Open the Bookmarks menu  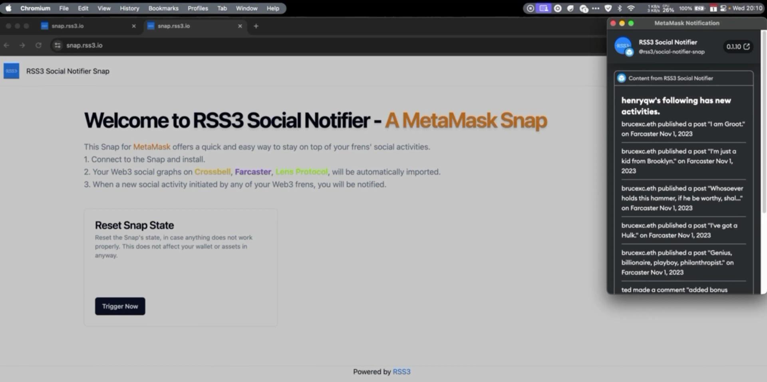click(x=163, y=8)
